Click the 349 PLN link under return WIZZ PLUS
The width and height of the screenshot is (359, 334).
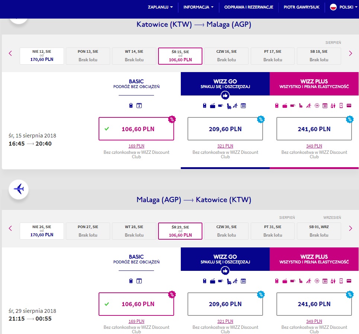click(314, 321)
